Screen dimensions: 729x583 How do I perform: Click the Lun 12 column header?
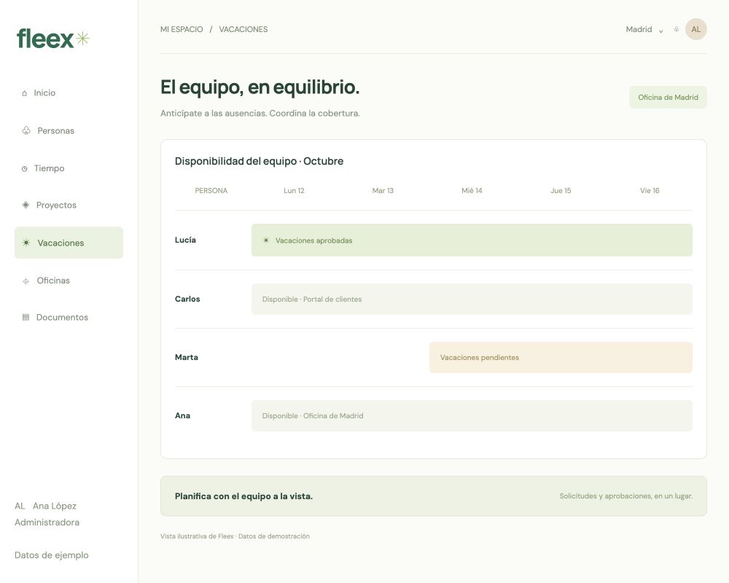294,191
